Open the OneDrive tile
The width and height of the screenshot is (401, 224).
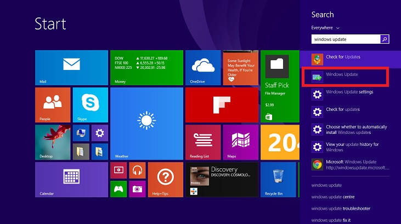(202, 68)
